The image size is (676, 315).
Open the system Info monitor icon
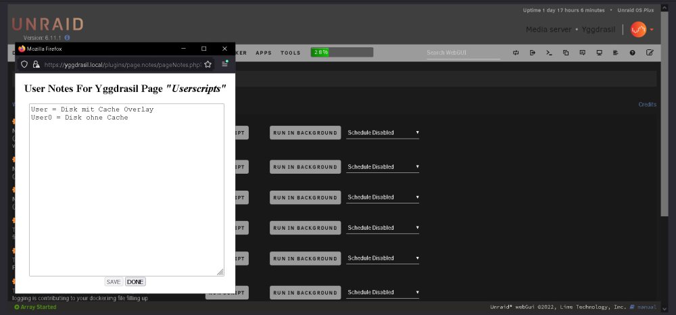click(599, 53)
